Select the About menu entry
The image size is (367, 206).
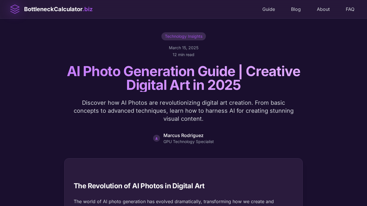(323, 9)
